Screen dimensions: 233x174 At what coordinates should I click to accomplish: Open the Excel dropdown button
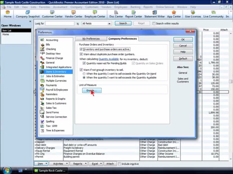pyautogui.click(x=96, y=164)
